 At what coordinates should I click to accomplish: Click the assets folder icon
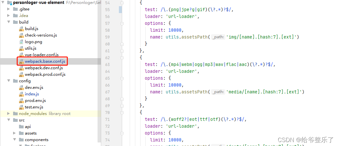pyautogui.click(x=21, y=133)
